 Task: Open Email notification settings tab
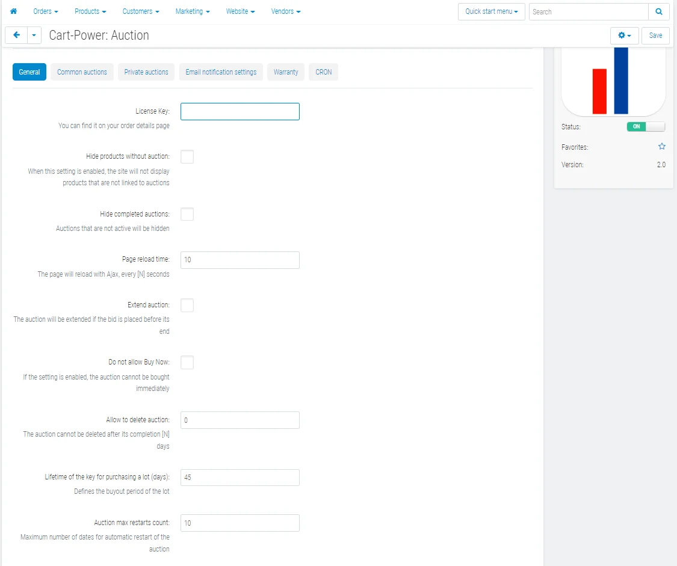coord(221,72)
